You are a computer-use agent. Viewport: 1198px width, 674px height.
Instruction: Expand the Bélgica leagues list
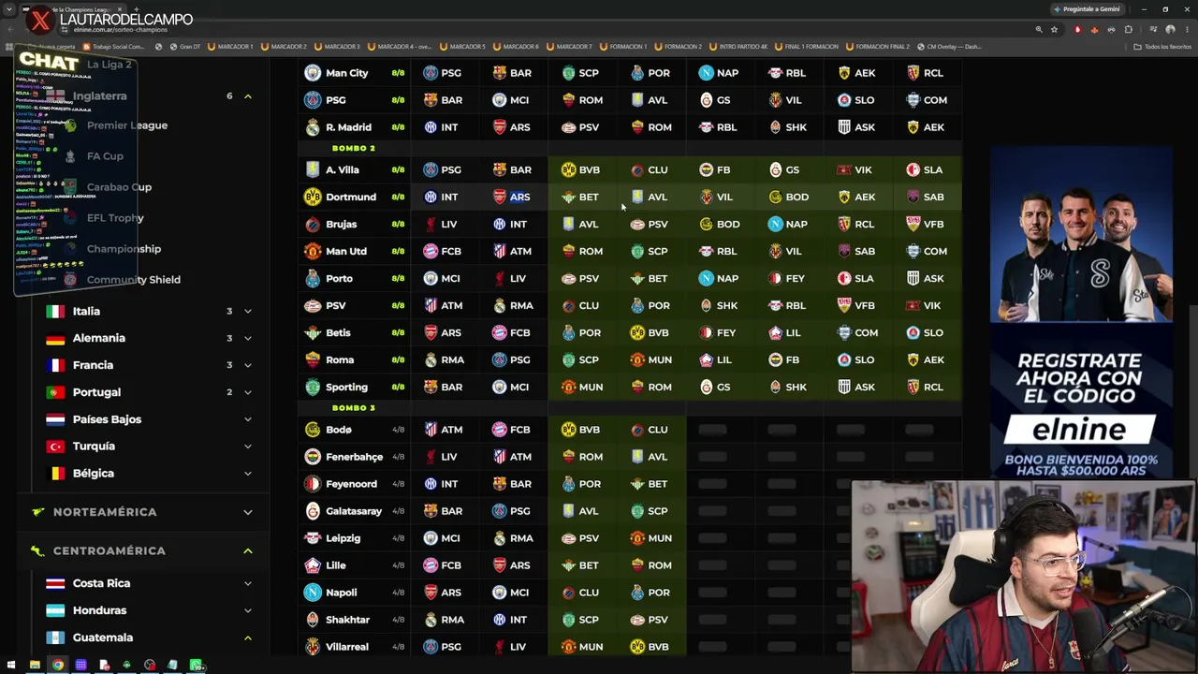pyautogui.click(x=248, y=474)
